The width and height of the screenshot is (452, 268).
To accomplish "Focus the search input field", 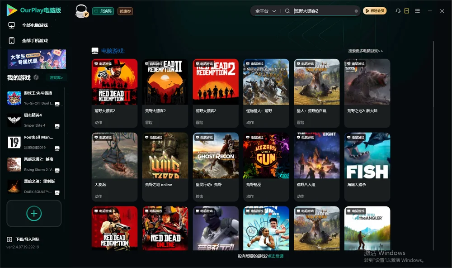I will coord(323,11).
